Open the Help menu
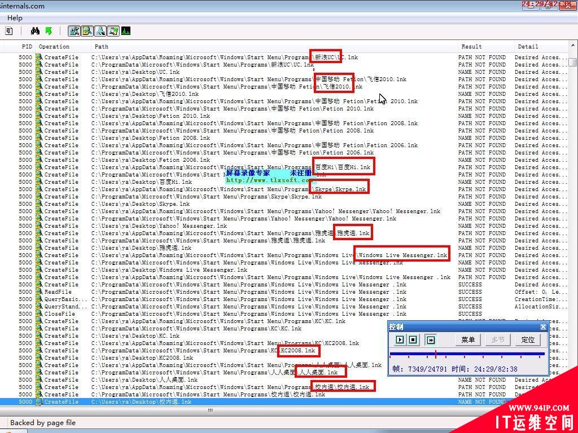The image size is (578, 433). click(15, 17)
